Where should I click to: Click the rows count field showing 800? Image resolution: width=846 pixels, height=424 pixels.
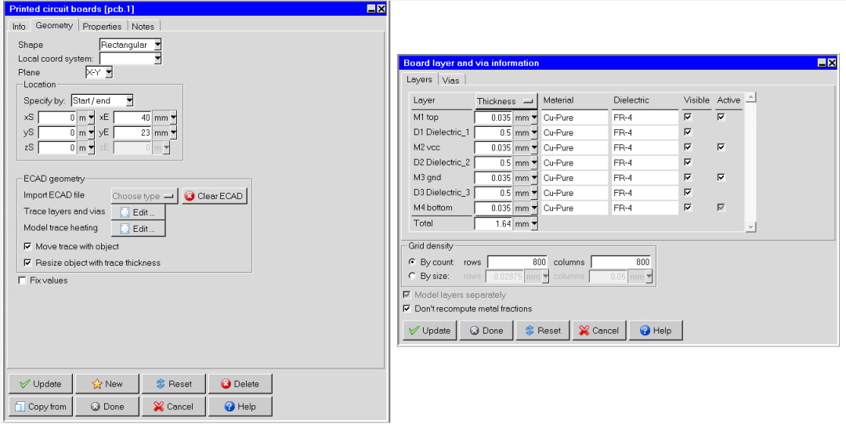(518, 262)
